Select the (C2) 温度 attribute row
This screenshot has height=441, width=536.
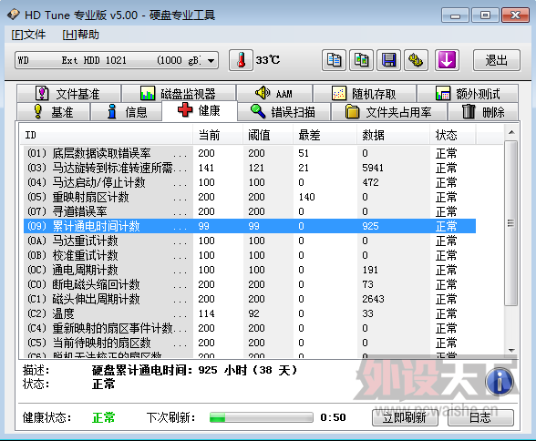coord(250,313)
